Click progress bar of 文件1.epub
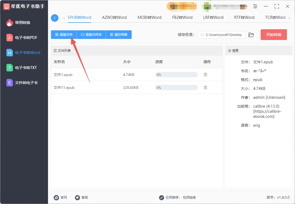The image size is (295, 204). tap(176, 75)
